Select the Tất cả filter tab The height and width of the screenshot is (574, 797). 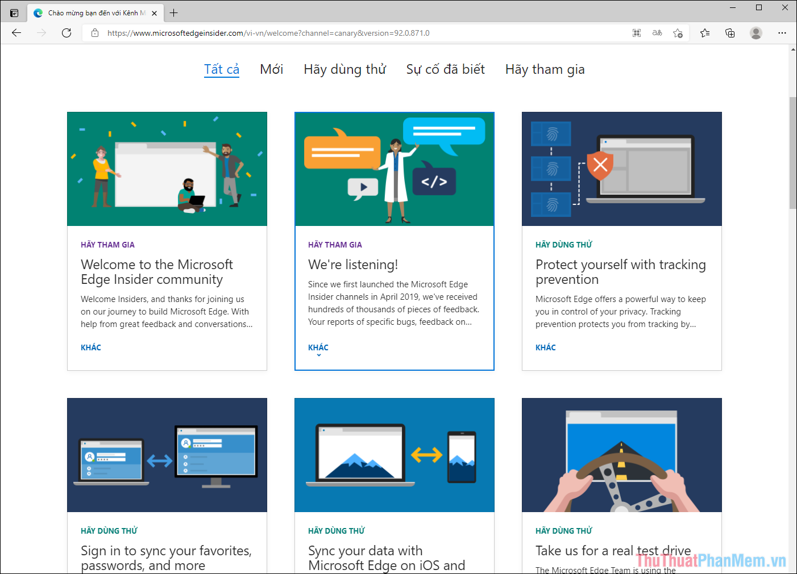pyautogui.click(x=222, y=69)
